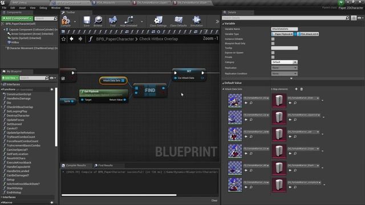Open the File menu
Image resolution: width=365 pixels, height=205 pixels.
point(4,8)
